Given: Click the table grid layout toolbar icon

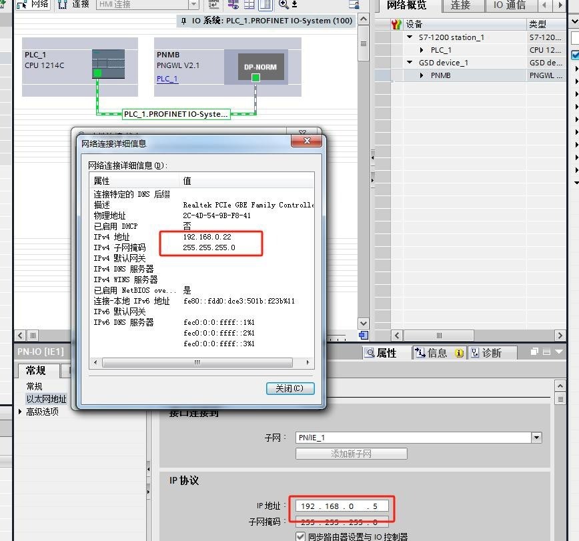Looking at the screenshot, I should [249, 4].
